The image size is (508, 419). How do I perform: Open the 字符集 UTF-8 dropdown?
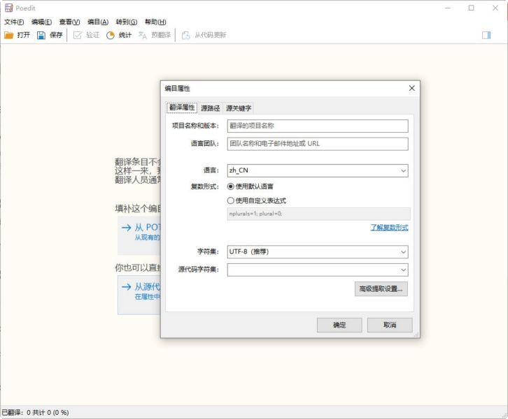(403, 252)
